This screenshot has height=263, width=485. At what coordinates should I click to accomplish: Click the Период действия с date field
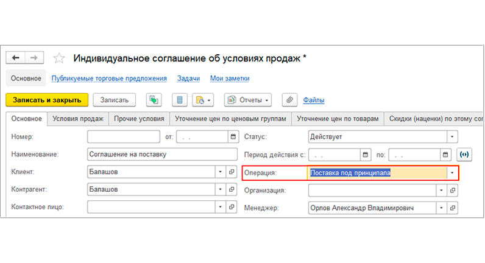[x=335, y=155]
